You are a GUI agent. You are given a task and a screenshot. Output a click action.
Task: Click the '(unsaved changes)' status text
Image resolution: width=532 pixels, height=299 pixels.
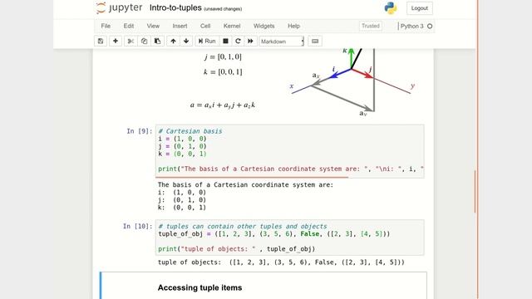click(223, 9)
